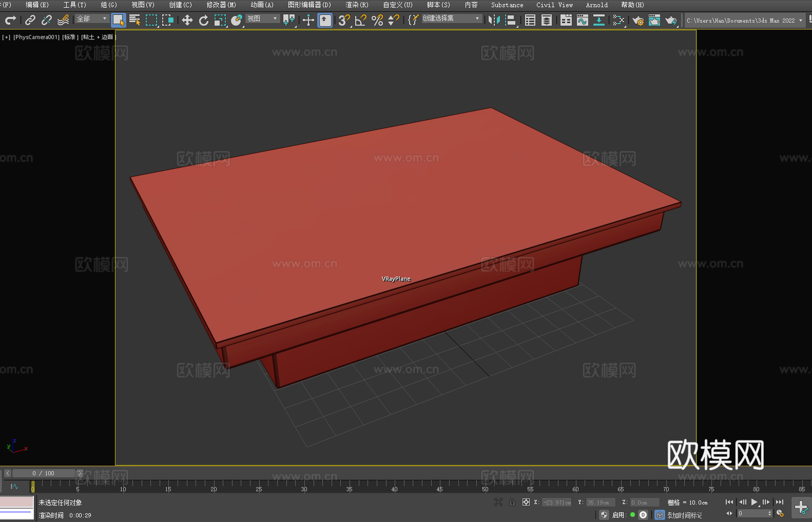Select the Link tool chain icon

(x=30, y=20)
